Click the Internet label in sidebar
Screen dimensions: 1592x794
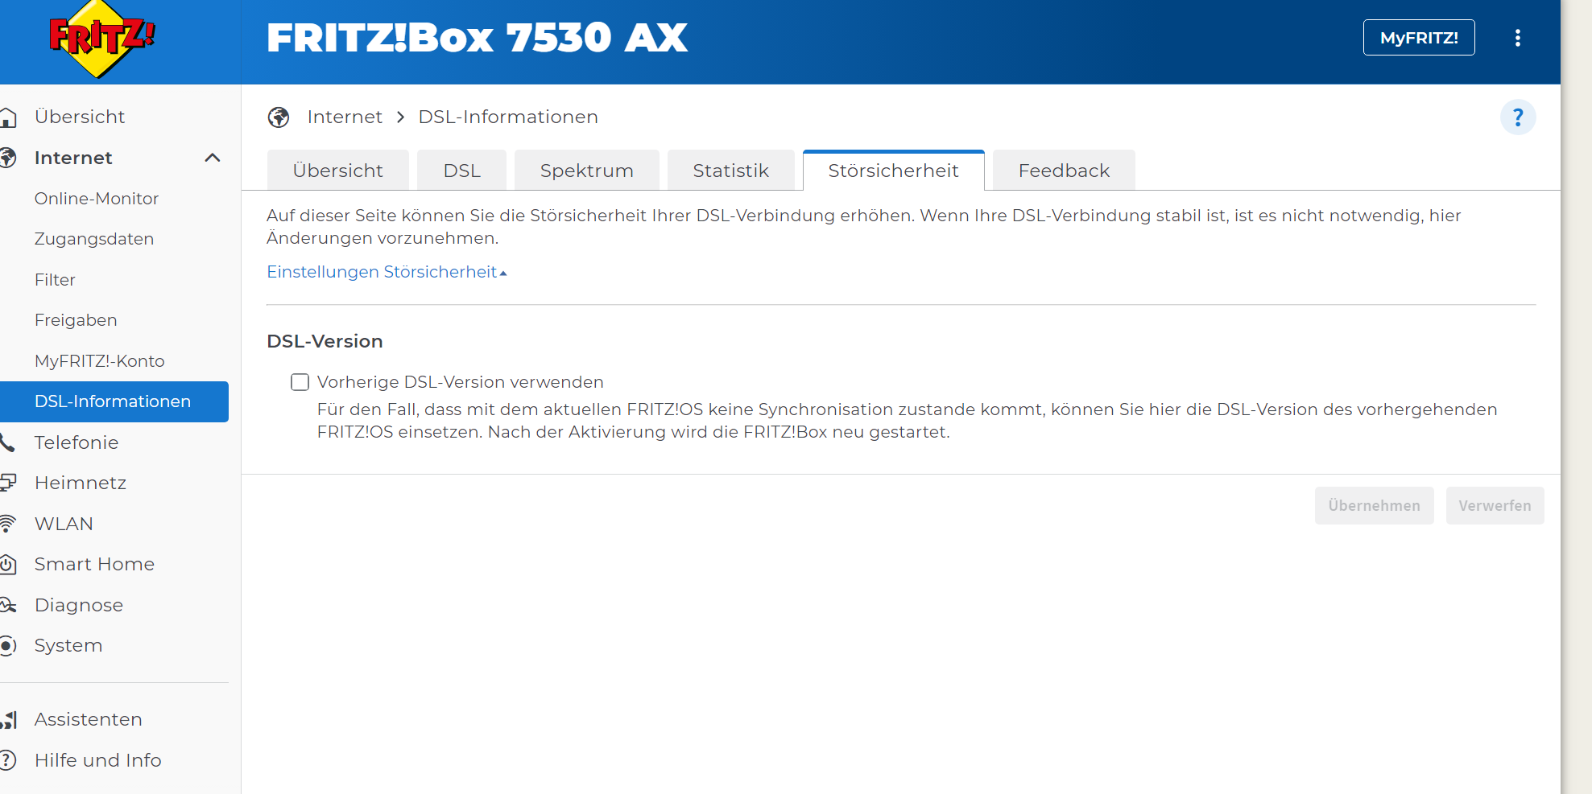point(73,158)
